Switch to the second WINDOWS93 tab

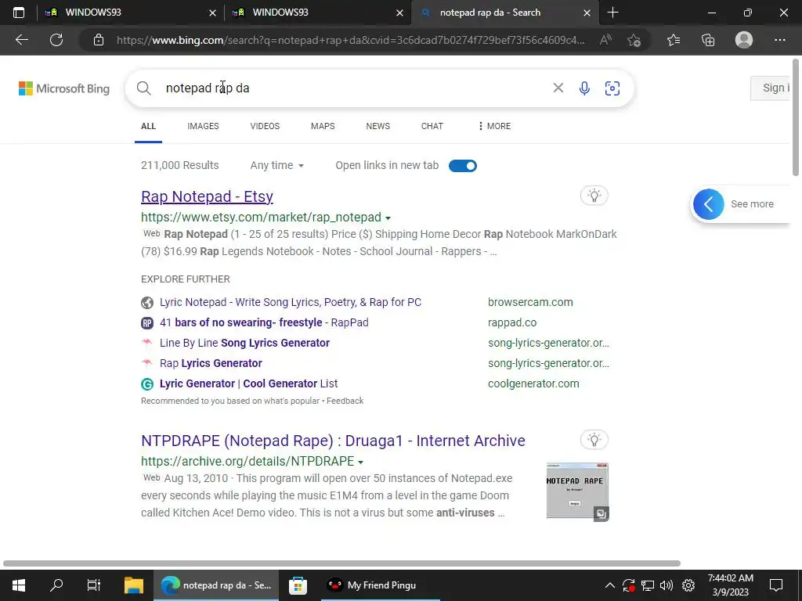click(318, 13)
